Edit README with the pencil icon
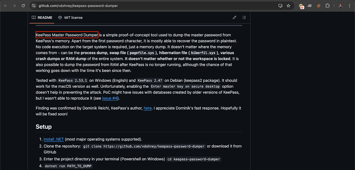The width and height of the screenshot is (355, 170). (234, 18)
